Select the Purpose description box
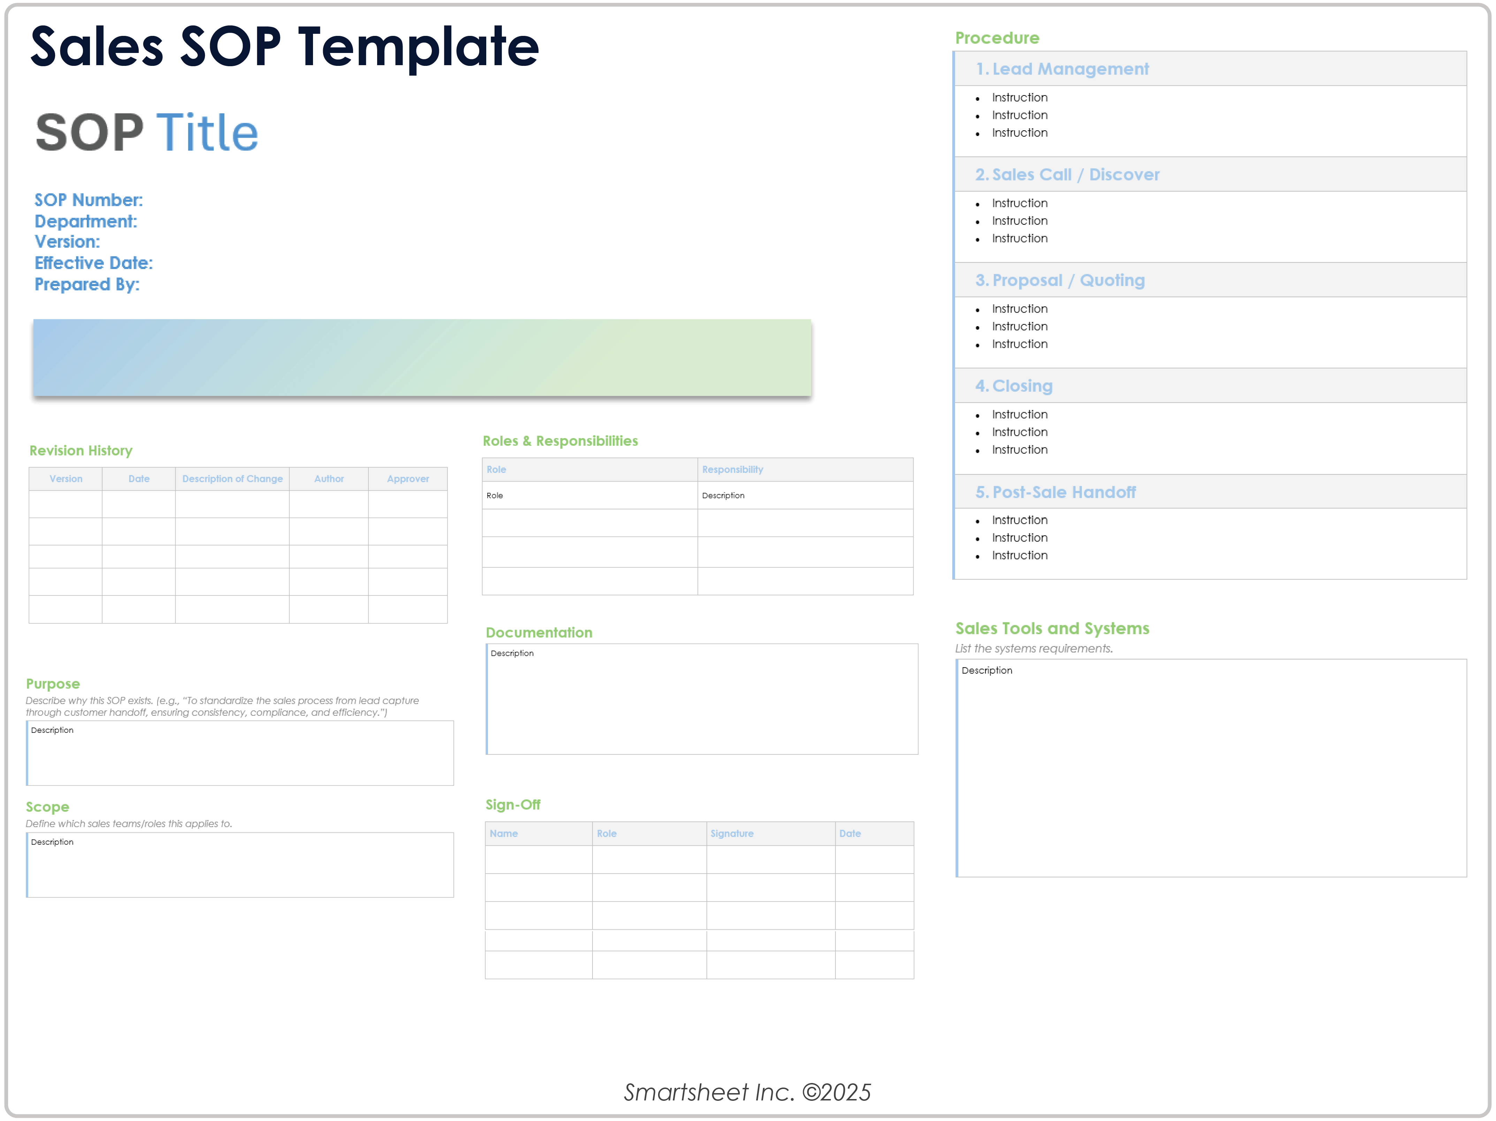Viewport: 1496px width, 1121px height. (239, 753)
